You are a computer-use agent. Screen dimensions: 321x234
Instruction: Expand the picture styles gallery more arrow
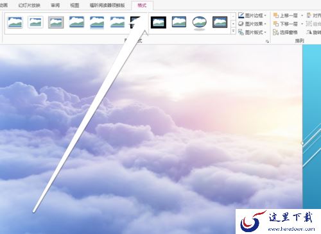(x=233, y=31)
